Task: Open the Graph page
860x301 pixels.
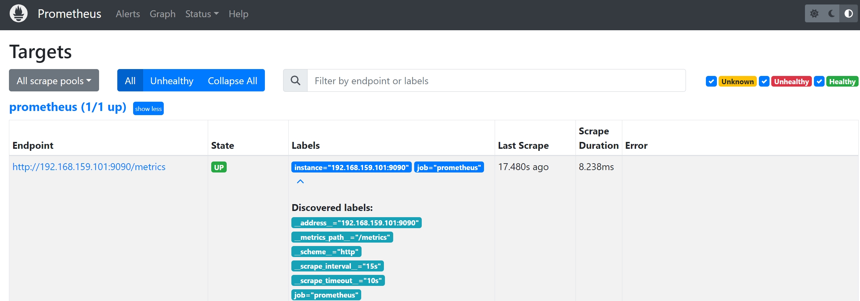Action: 162,14
